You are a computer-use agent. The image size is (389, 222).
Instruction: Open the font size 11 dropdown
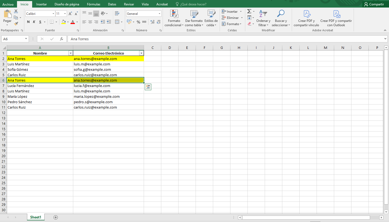pos(65,14)
